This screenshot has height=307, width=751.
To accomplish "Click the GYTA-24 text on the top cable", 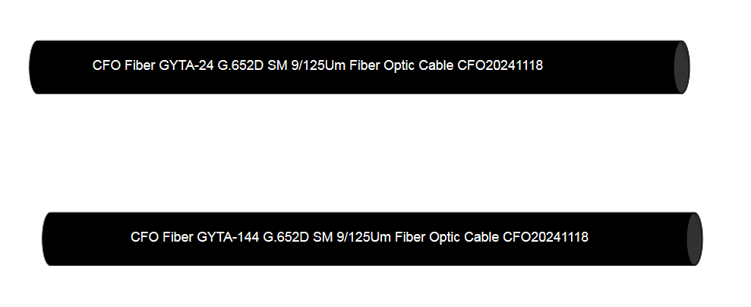I will click(184, 66).
